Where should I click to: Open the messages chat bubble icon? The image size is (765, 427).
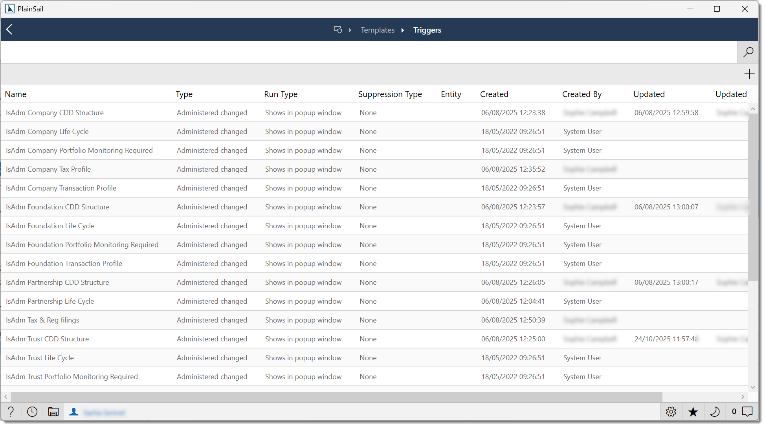(x=747, y=411)
